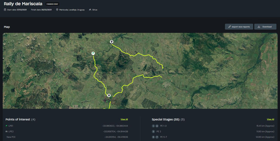Click the export race reports button
Viewport: 280px width, 141px height.
pyautogui.click(x=239, y=27)
